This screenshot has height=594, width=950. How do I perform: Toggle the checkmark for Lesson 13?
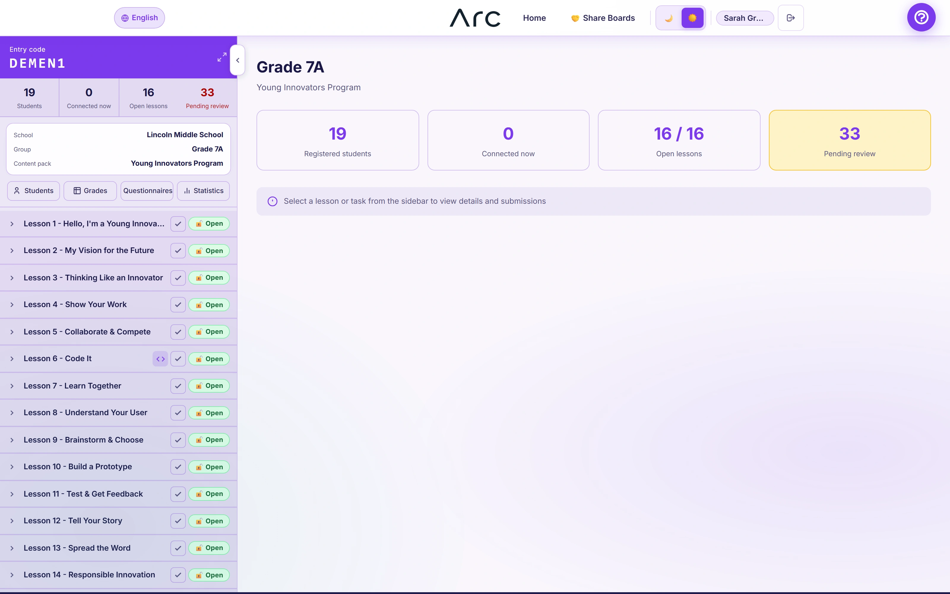[178, 548]
